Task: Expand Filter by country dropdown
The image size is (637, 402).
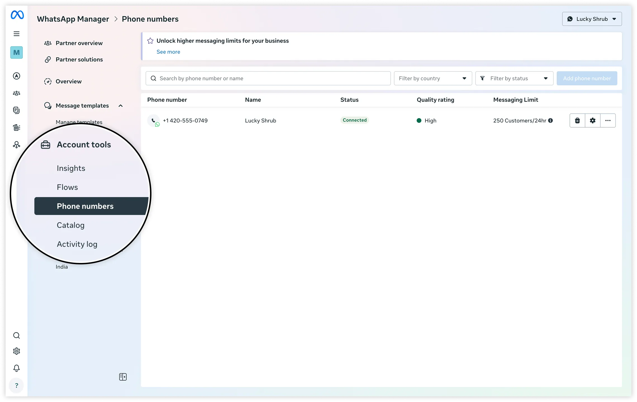Action: [432, 78]
